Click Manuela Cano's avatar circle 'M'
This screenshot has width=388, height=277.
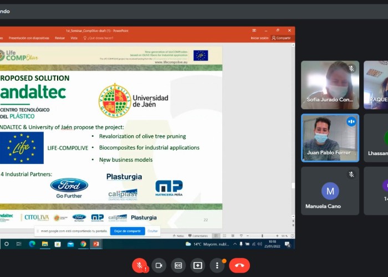[330, 191]
